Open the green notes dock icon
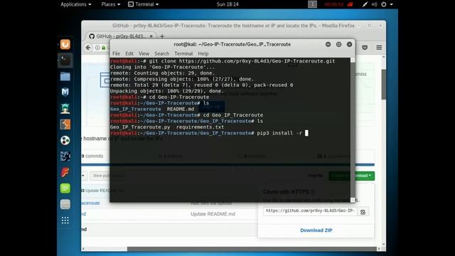Image resolution: width=455 pixels, height=256 pixels. tap(65, 188)
